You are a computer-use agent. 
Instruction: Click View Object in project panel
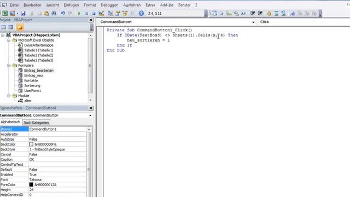pyautogui.click(x=11, y=27)
